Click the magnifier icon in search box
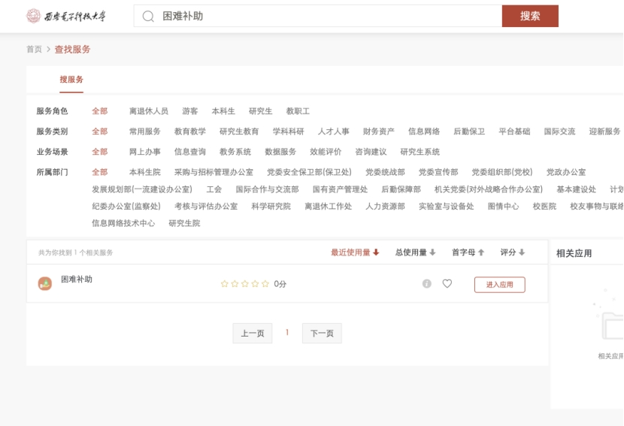 click(148, 16)
